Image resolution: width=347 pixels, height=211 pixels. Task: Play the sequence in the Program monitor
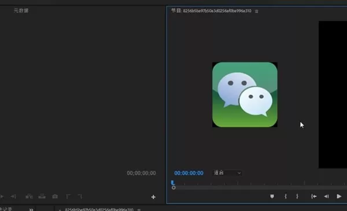(339, 196)
